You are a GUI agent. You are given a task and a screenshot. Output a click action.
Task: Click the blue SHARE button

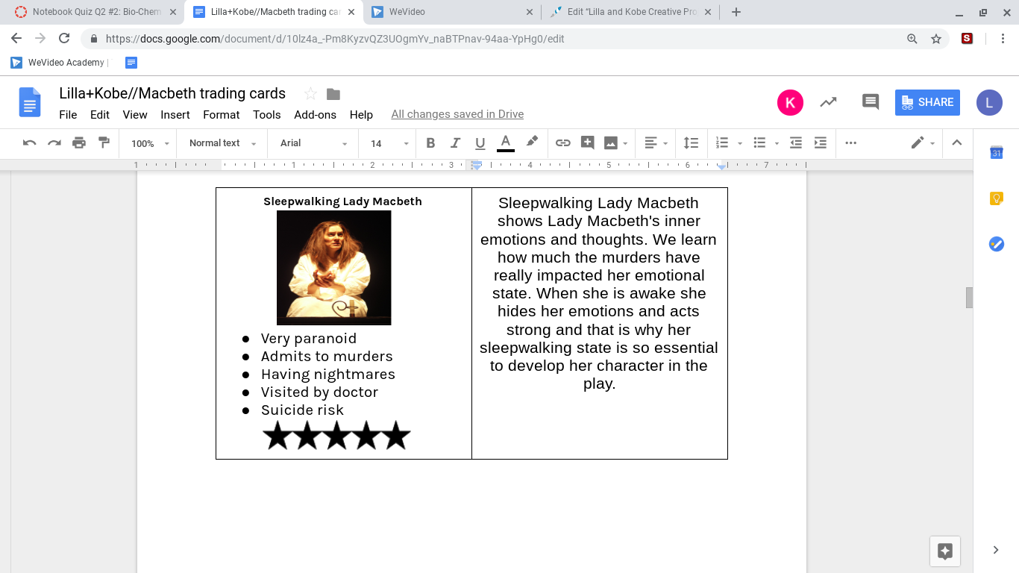point(927,102)
